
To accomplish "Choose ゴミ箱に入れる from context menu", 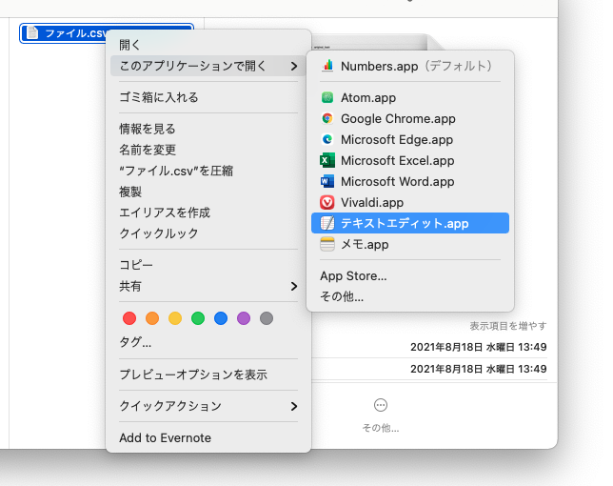I will point(158,97).
